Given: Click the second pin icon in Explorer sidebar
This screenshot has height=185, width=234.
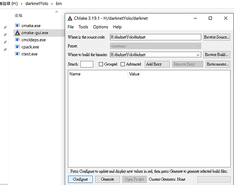Looking at the screenshot, I should pos(5,35).
